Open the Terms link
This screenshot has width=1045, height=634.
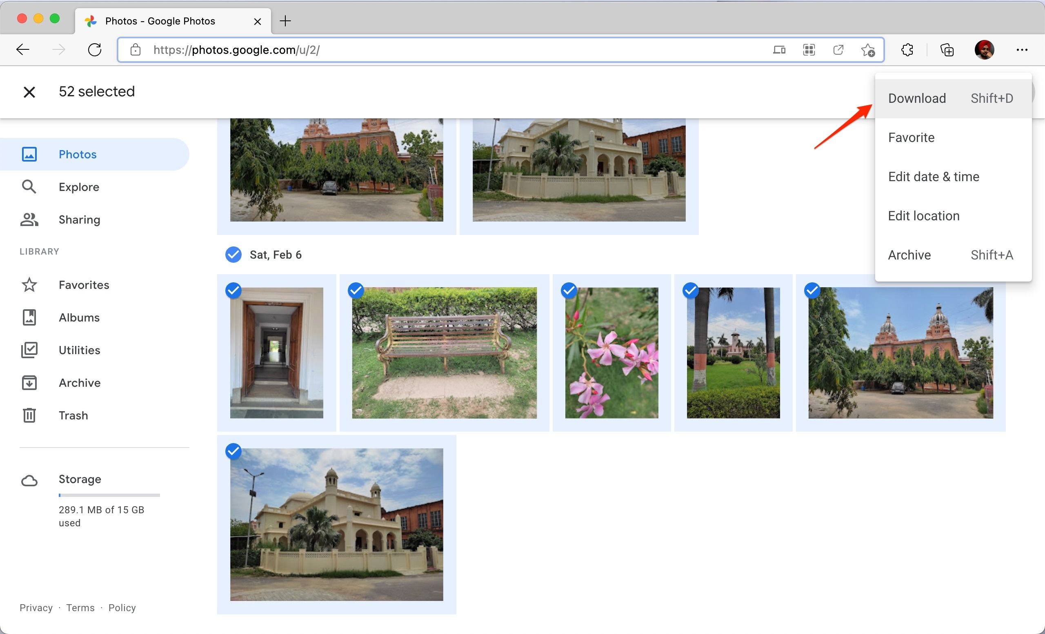pos(80,607)
